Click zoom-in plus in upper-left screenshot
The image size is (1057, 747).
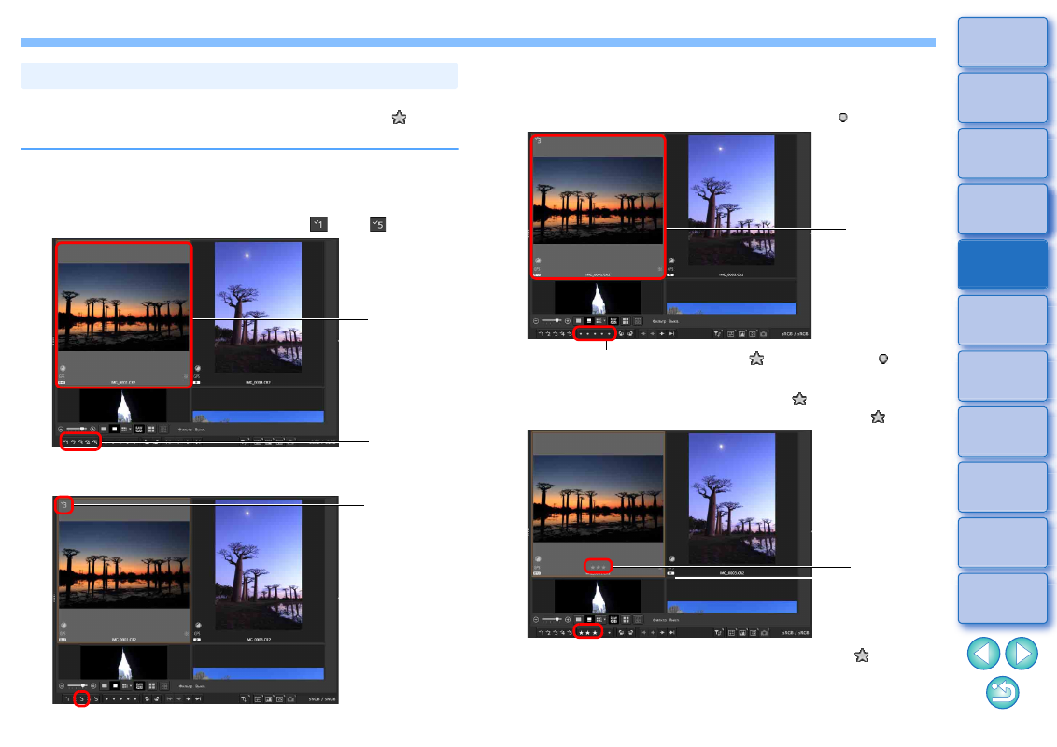[x=92, y=429]
